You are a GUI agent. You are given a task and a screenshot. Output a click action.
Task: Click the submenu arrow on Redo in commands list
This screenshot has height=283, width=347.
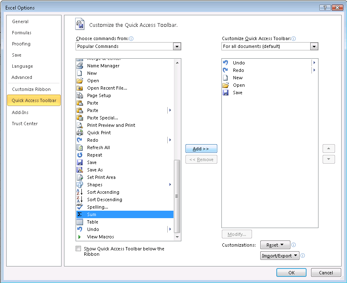[x=170, y=140]
